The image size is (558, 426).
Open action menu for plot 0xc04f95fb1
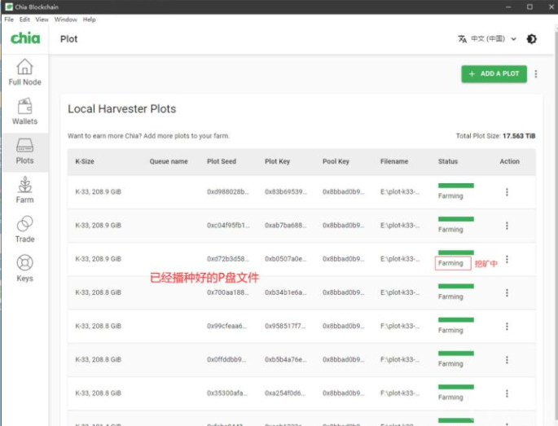pos(507,226)
